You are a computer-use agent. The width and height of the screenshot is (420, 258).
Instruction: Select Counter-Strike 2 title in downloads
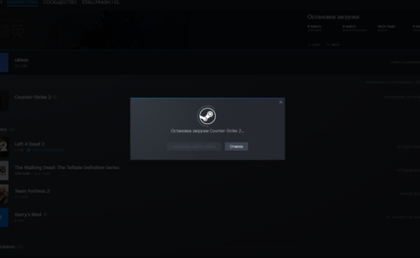(33, 97)
